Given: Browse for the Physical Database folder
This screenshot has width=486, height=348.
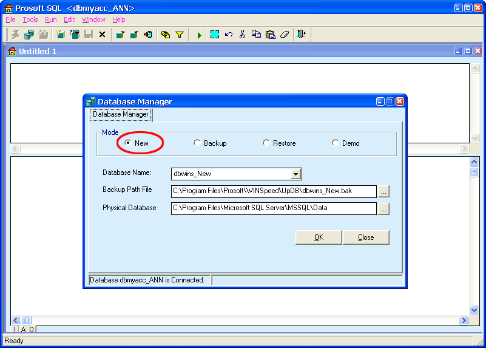Looking at the screenshot, I should [x=383, y=209].
